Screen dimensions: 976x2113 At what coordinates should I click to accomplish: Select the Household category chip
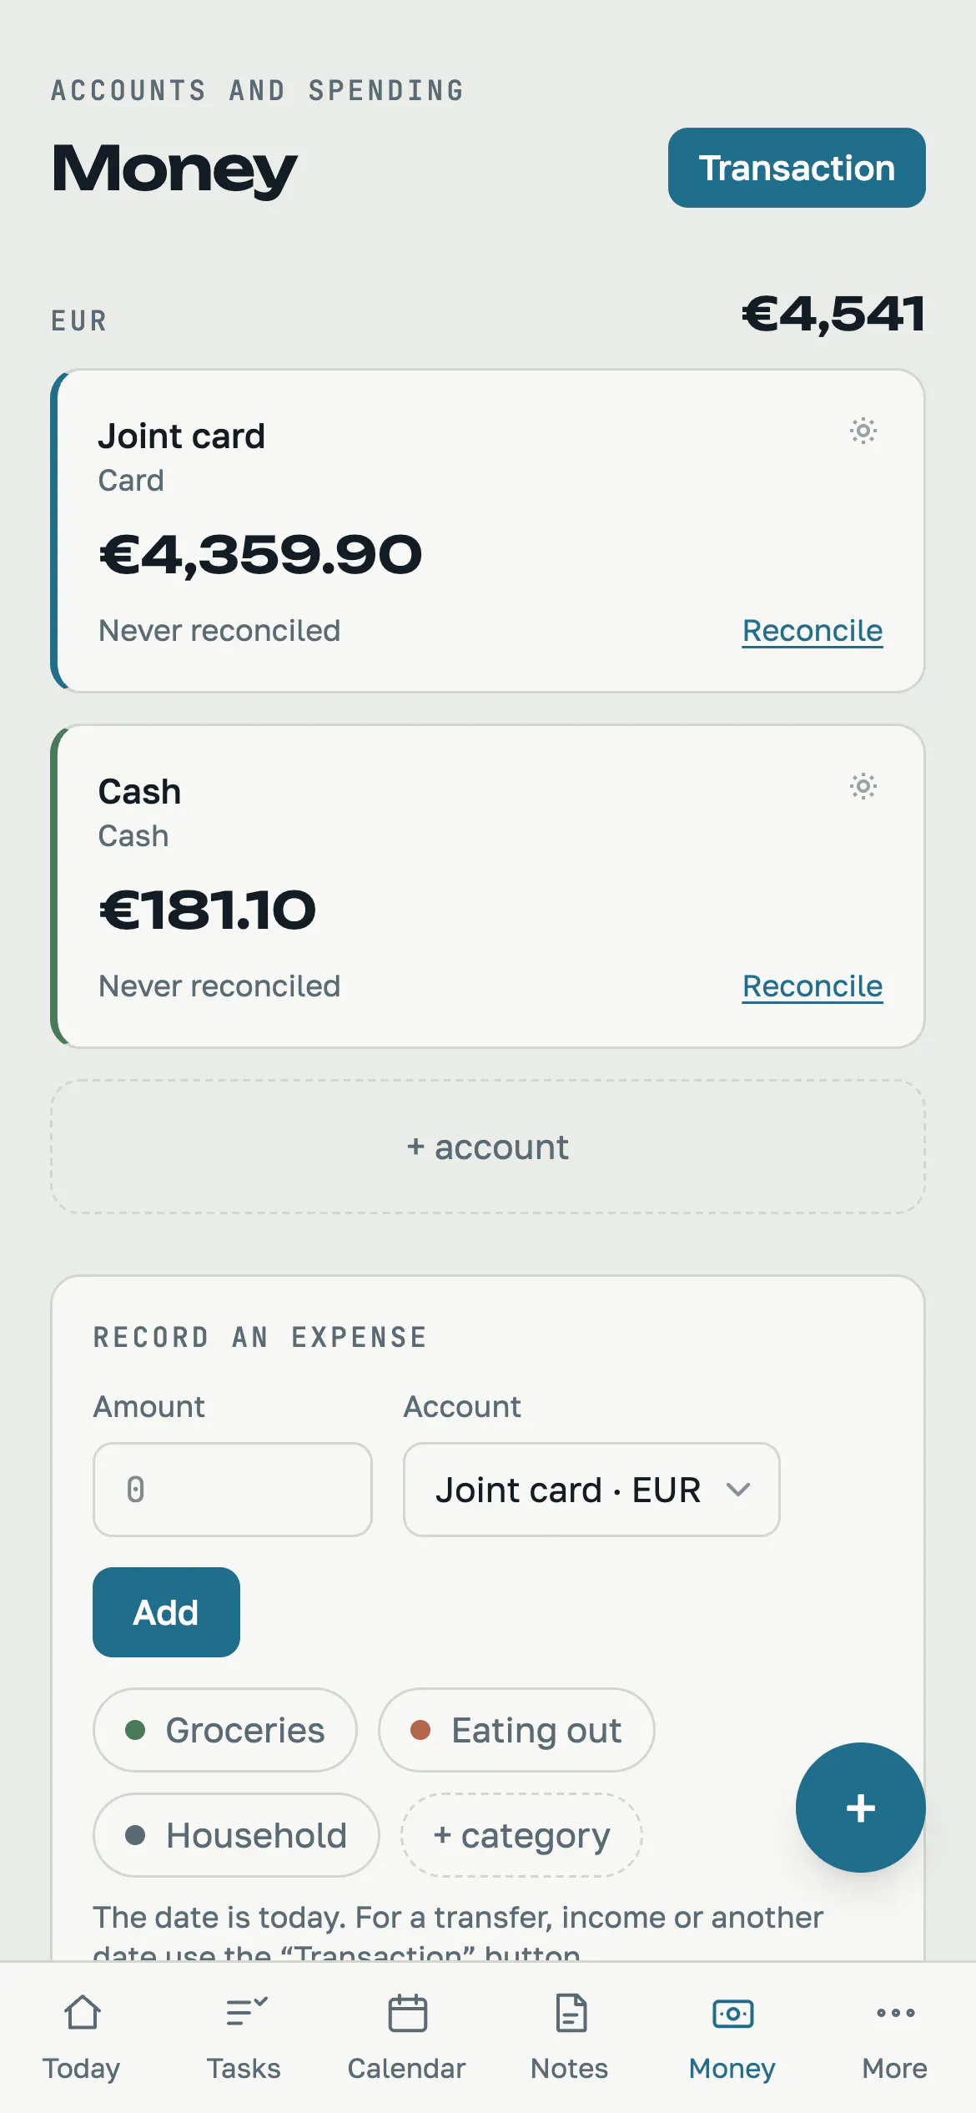coord(236,1835)
